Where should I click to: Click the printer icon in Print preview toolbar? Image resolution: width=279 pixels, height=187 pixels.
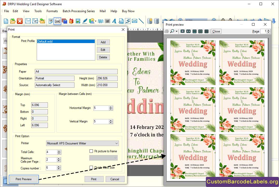(167, 31)
